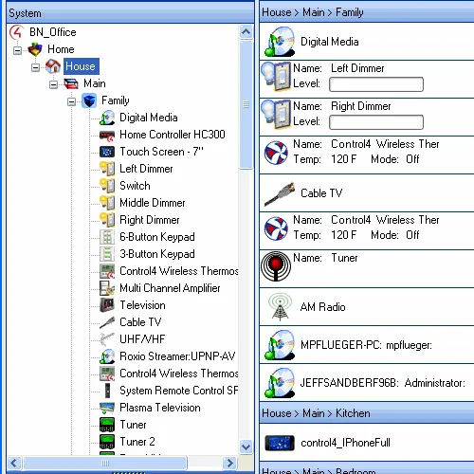Screen dimensions: 474x474
Task: Click the 6-Button Keypad icon
Action: pyautogui.click(x=107, y=237)
